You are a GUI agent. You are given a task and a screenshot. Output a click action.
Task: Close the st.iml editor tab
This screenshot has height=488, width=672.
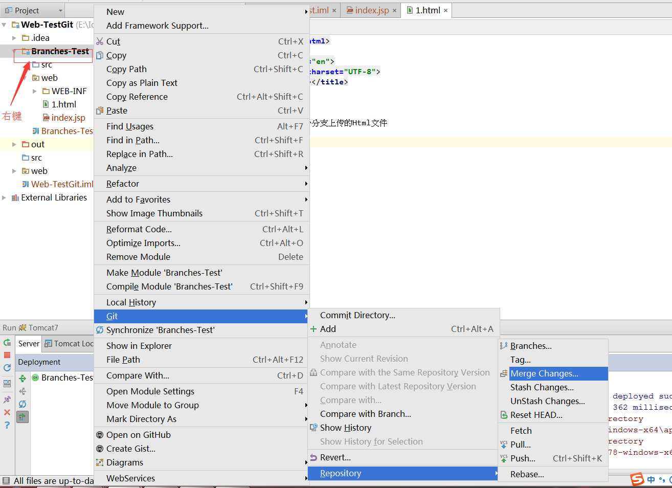[334, 10]
